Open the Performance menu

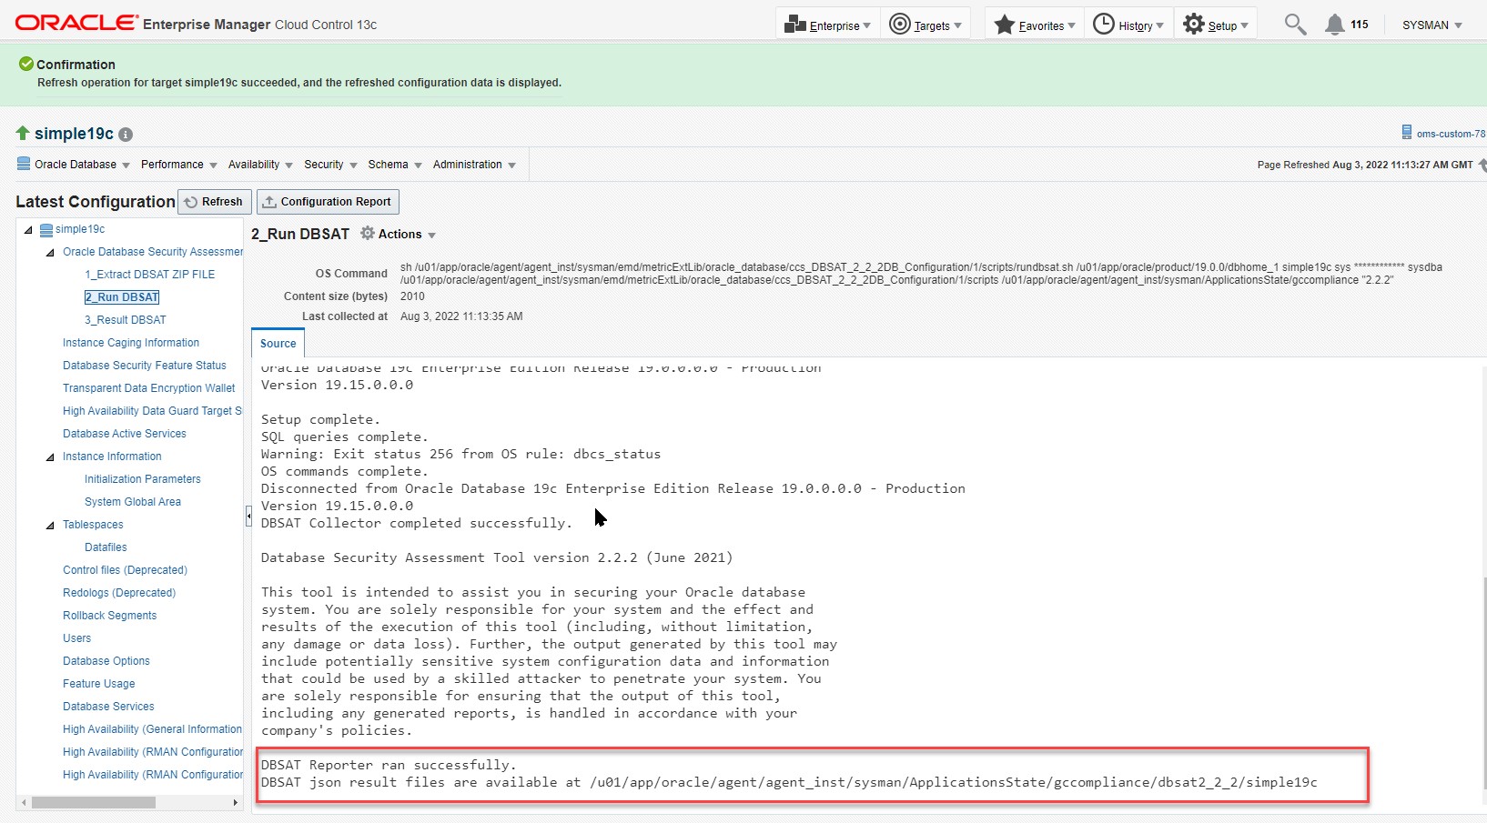coord(179,165)
